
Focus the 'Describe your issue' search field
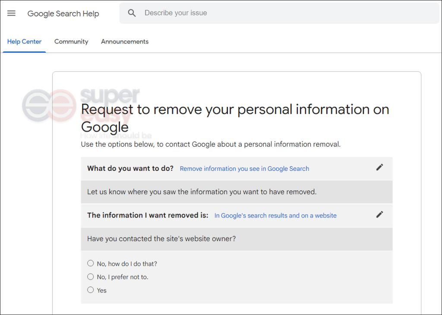tap(279, 13)
